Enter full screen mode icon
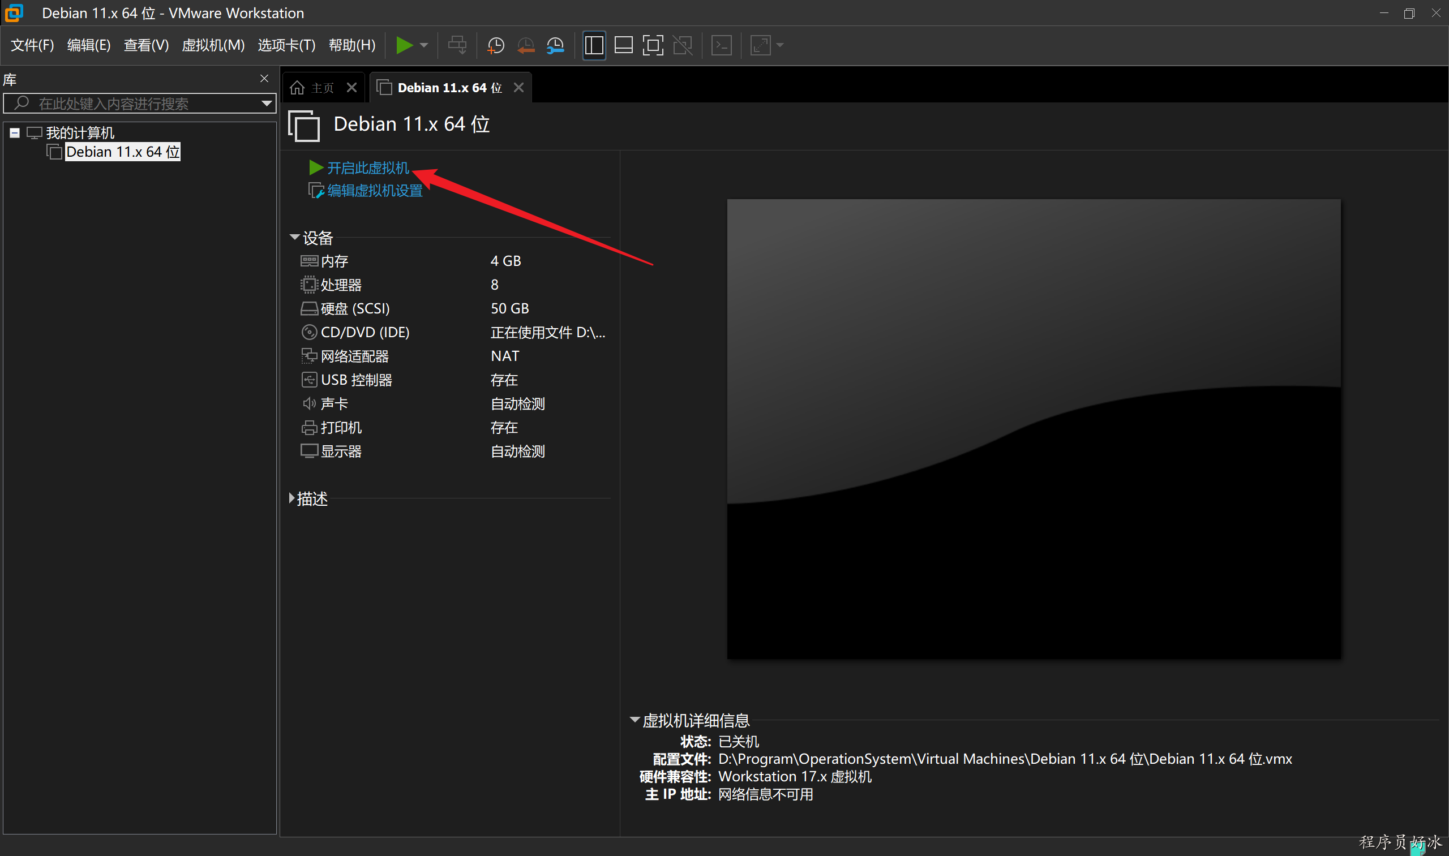 click(x=653, y=45)
